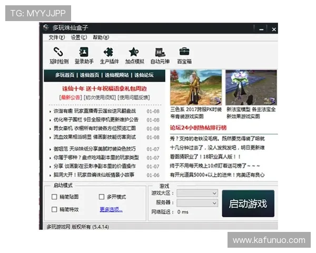Open news item 玩家直播青云莲台逆风翻盘战
The width and height of the screenshot is (316, 253).
click(95, 111)
